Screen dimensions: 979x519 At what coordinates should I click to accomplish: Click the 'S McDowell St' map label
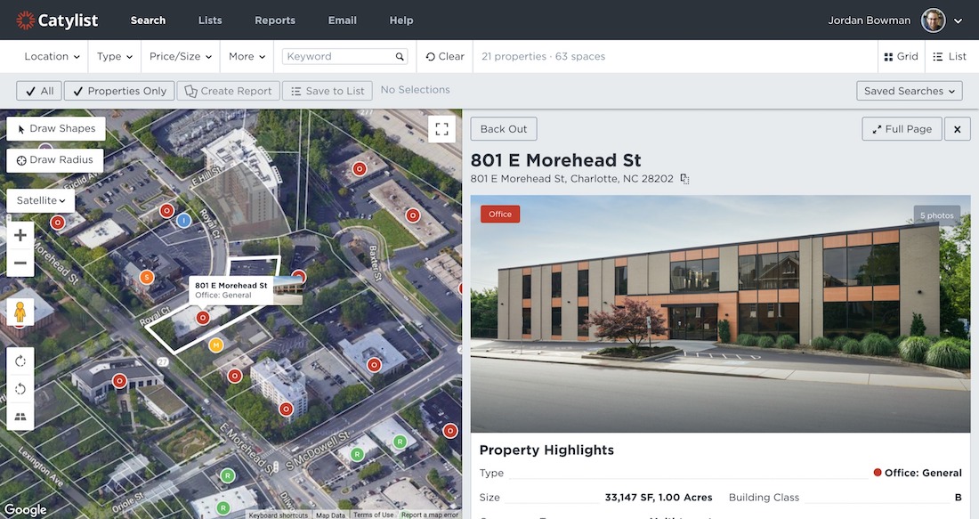[317, 450]
